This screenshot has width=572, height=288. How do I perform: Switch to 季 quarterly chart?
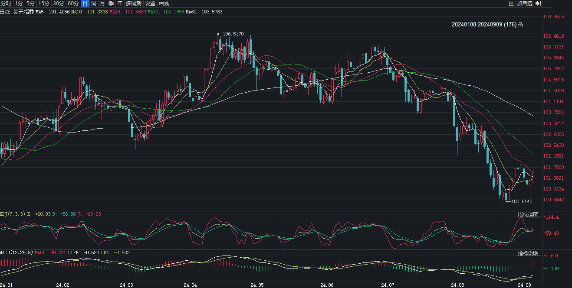coord(111,3)
